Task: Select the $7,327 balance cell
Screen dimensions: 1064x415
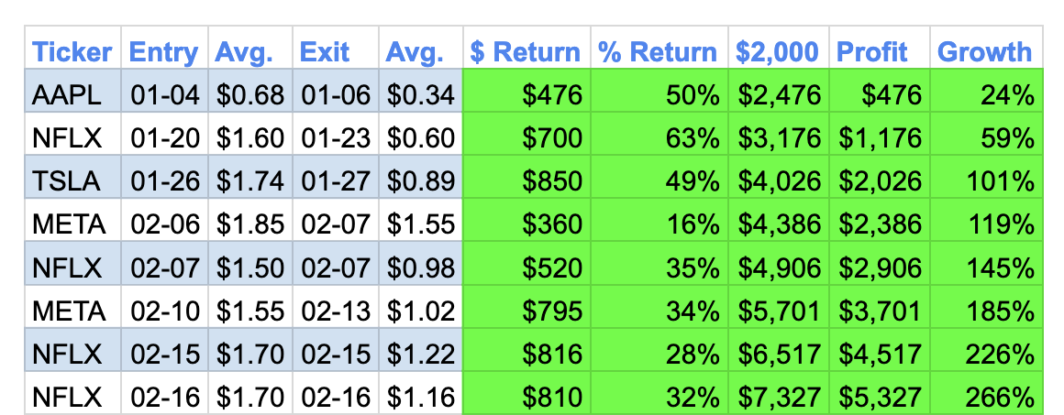Action: (778, 398)
